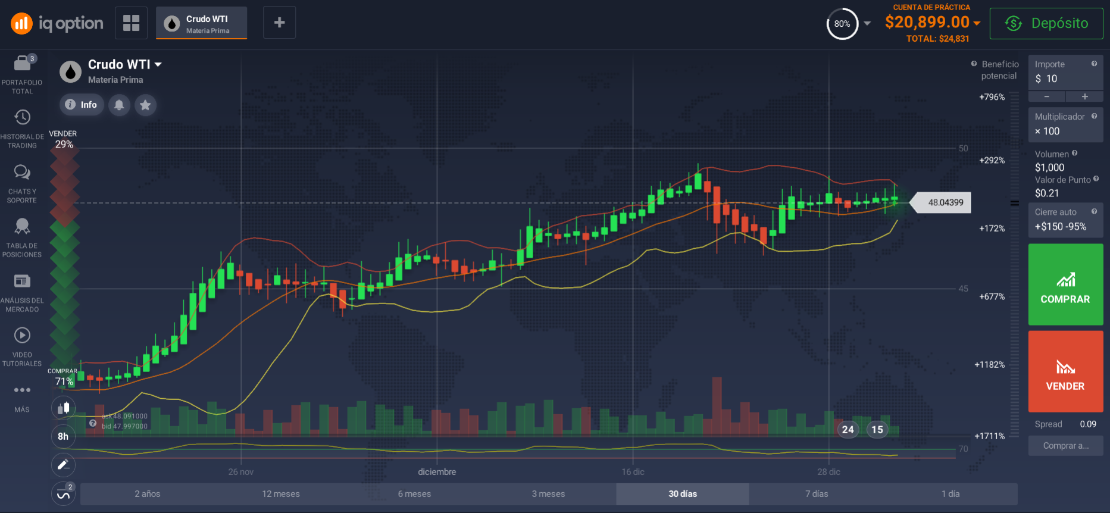The image size is (1110, 513).
Task: Switch to the Crudo WTI asset tab
Action: pos(202,23)
